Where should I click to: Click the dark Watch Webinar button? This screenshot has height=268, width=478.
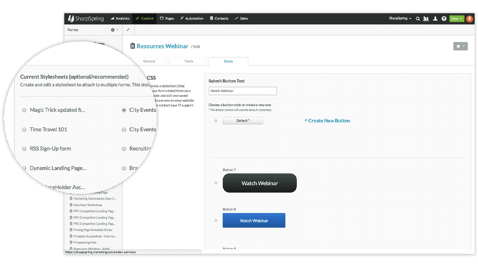[x=260, y=183]
